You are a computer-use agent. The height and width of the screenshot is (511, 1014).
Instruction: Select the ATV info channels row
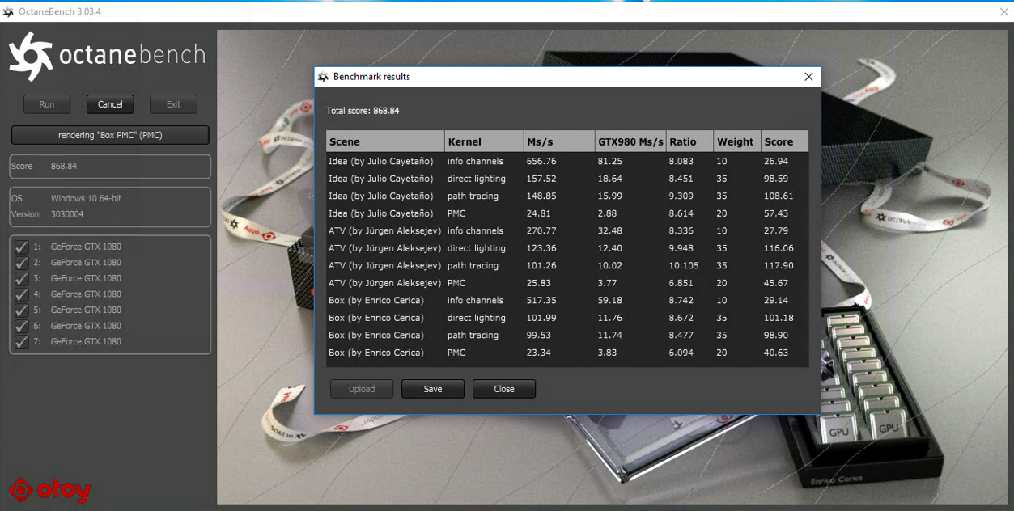click(x=566, y=230)
